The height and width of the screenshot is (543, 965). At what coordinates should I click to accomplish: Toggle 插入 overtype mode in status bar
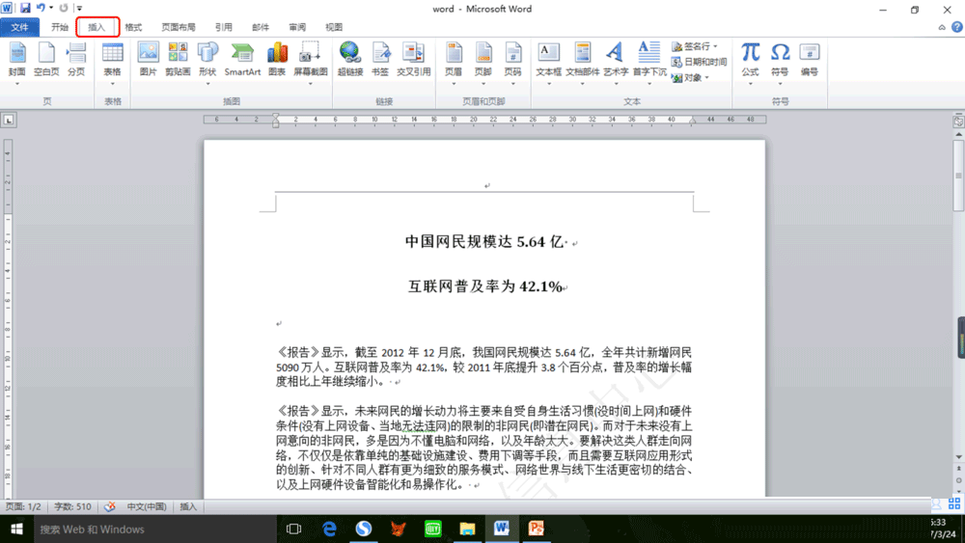(x=188, y=506)
